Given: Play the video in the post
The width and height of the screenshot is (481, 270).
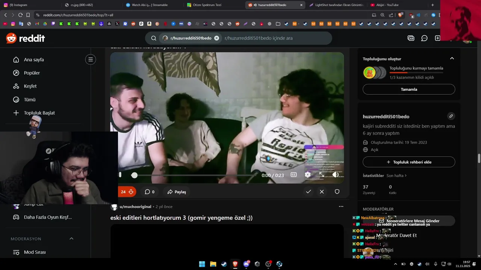Looking at the screenshot, I should (120, 175).
